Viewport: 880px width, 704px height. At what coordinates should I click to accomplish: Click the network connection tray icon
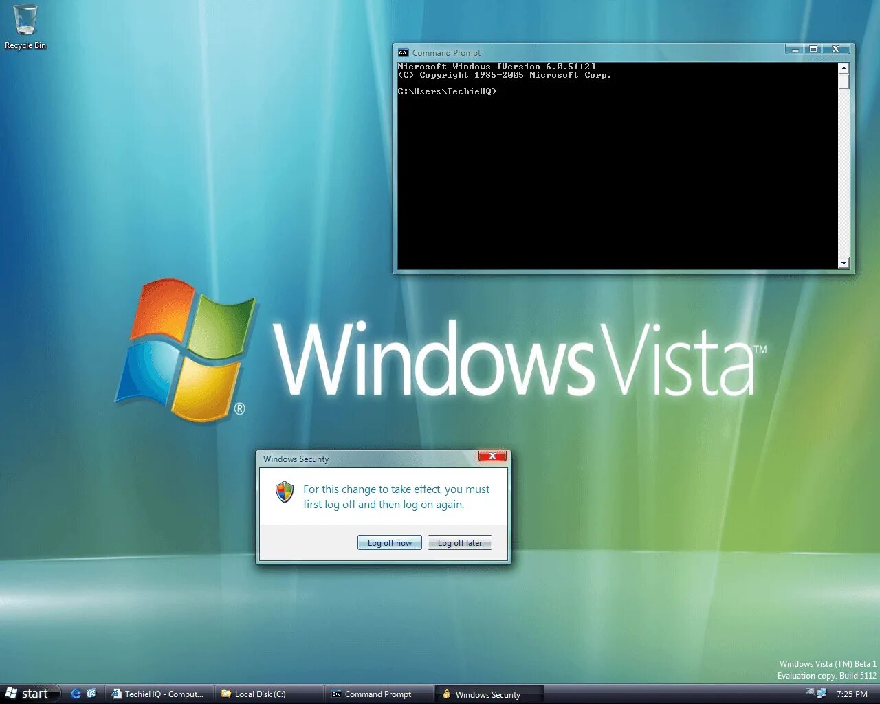(x=822, y=694)
